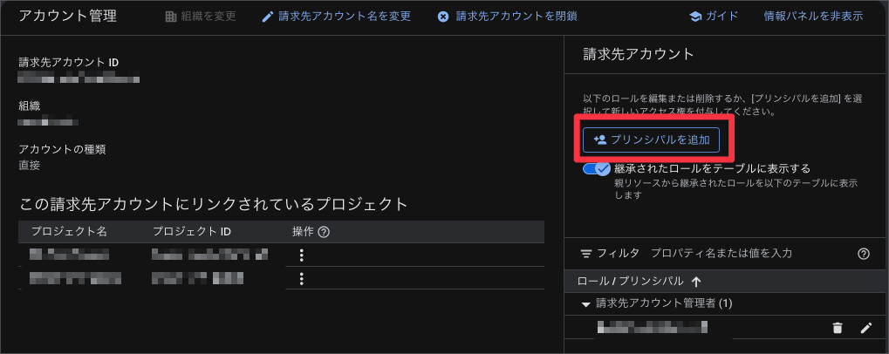Click the プロジェクト名 column header
This screenshot has width=889, height=354.
point(69,232)
